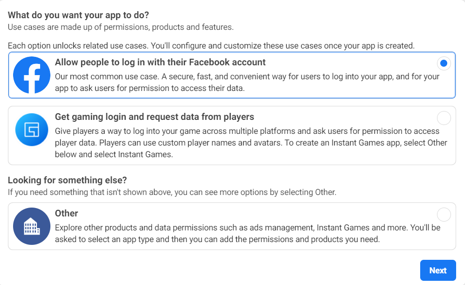Select the Other use case radio button
465x285 pixels.
coord(444,215)
